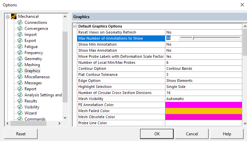247x141 pixels.
Task: Open the Miscellaneous options page
Action: click(x=37, y=77)
